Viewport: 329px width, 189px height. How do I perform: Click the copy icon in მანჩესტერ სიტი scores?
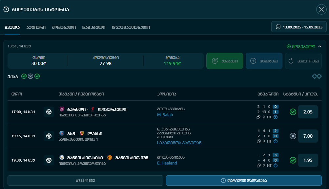258,165
